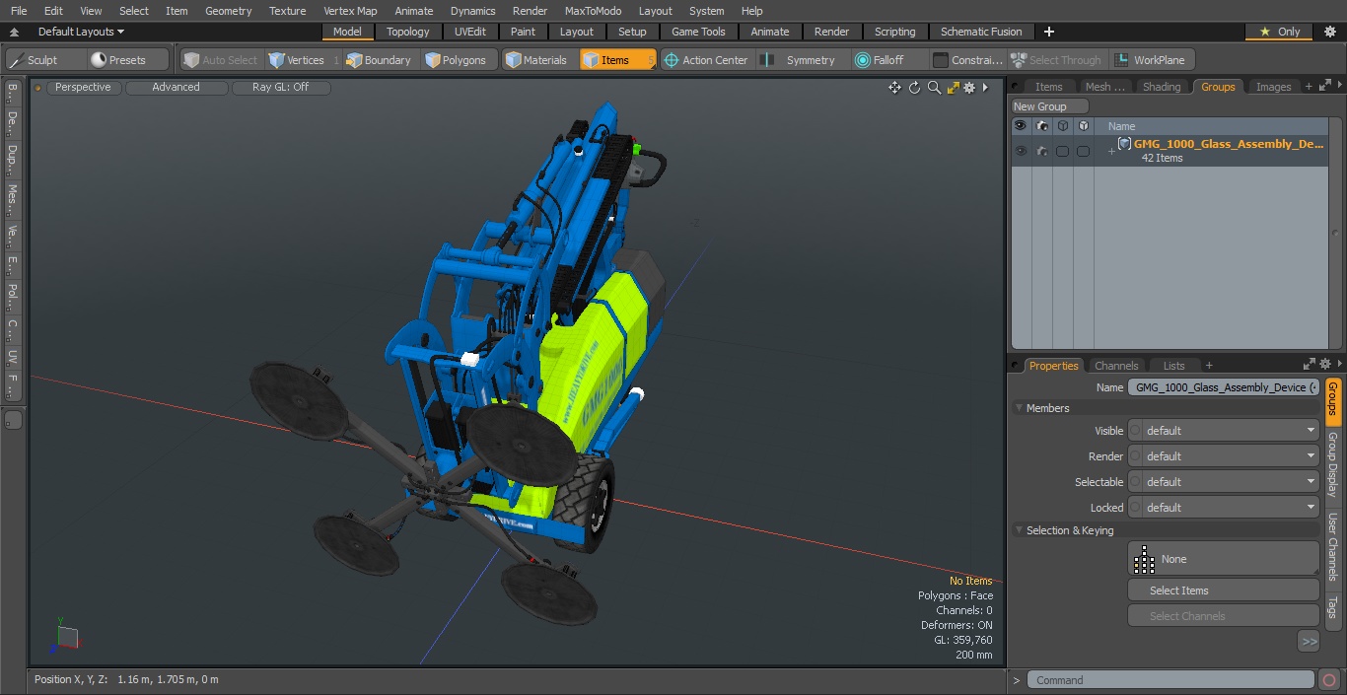The height and width of the screenshot is (695, 1347).
Task: Click the viewport right-arrow menu icon
Action: tap(985, 88)
